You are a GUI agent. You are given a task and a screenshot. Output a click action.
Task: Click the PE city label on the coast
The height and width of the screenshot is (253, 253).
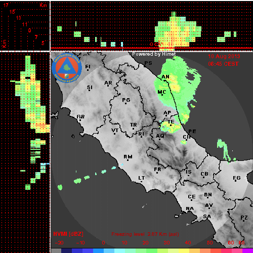click(192, 132)
